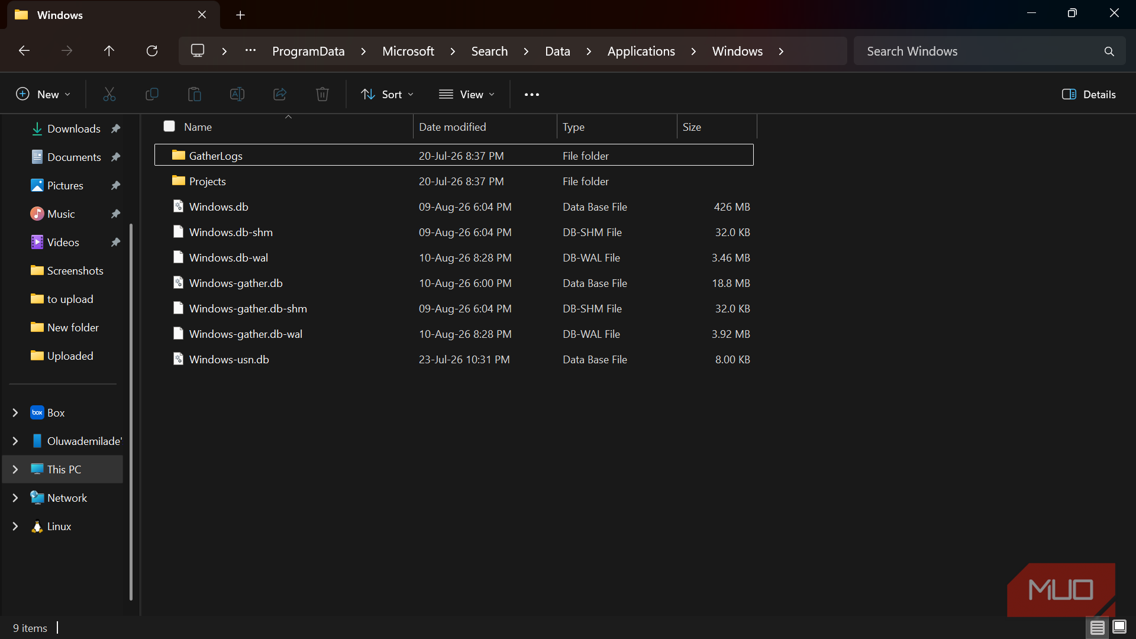
Task: Expand the Linux tree node
Action: pos(15,526)
